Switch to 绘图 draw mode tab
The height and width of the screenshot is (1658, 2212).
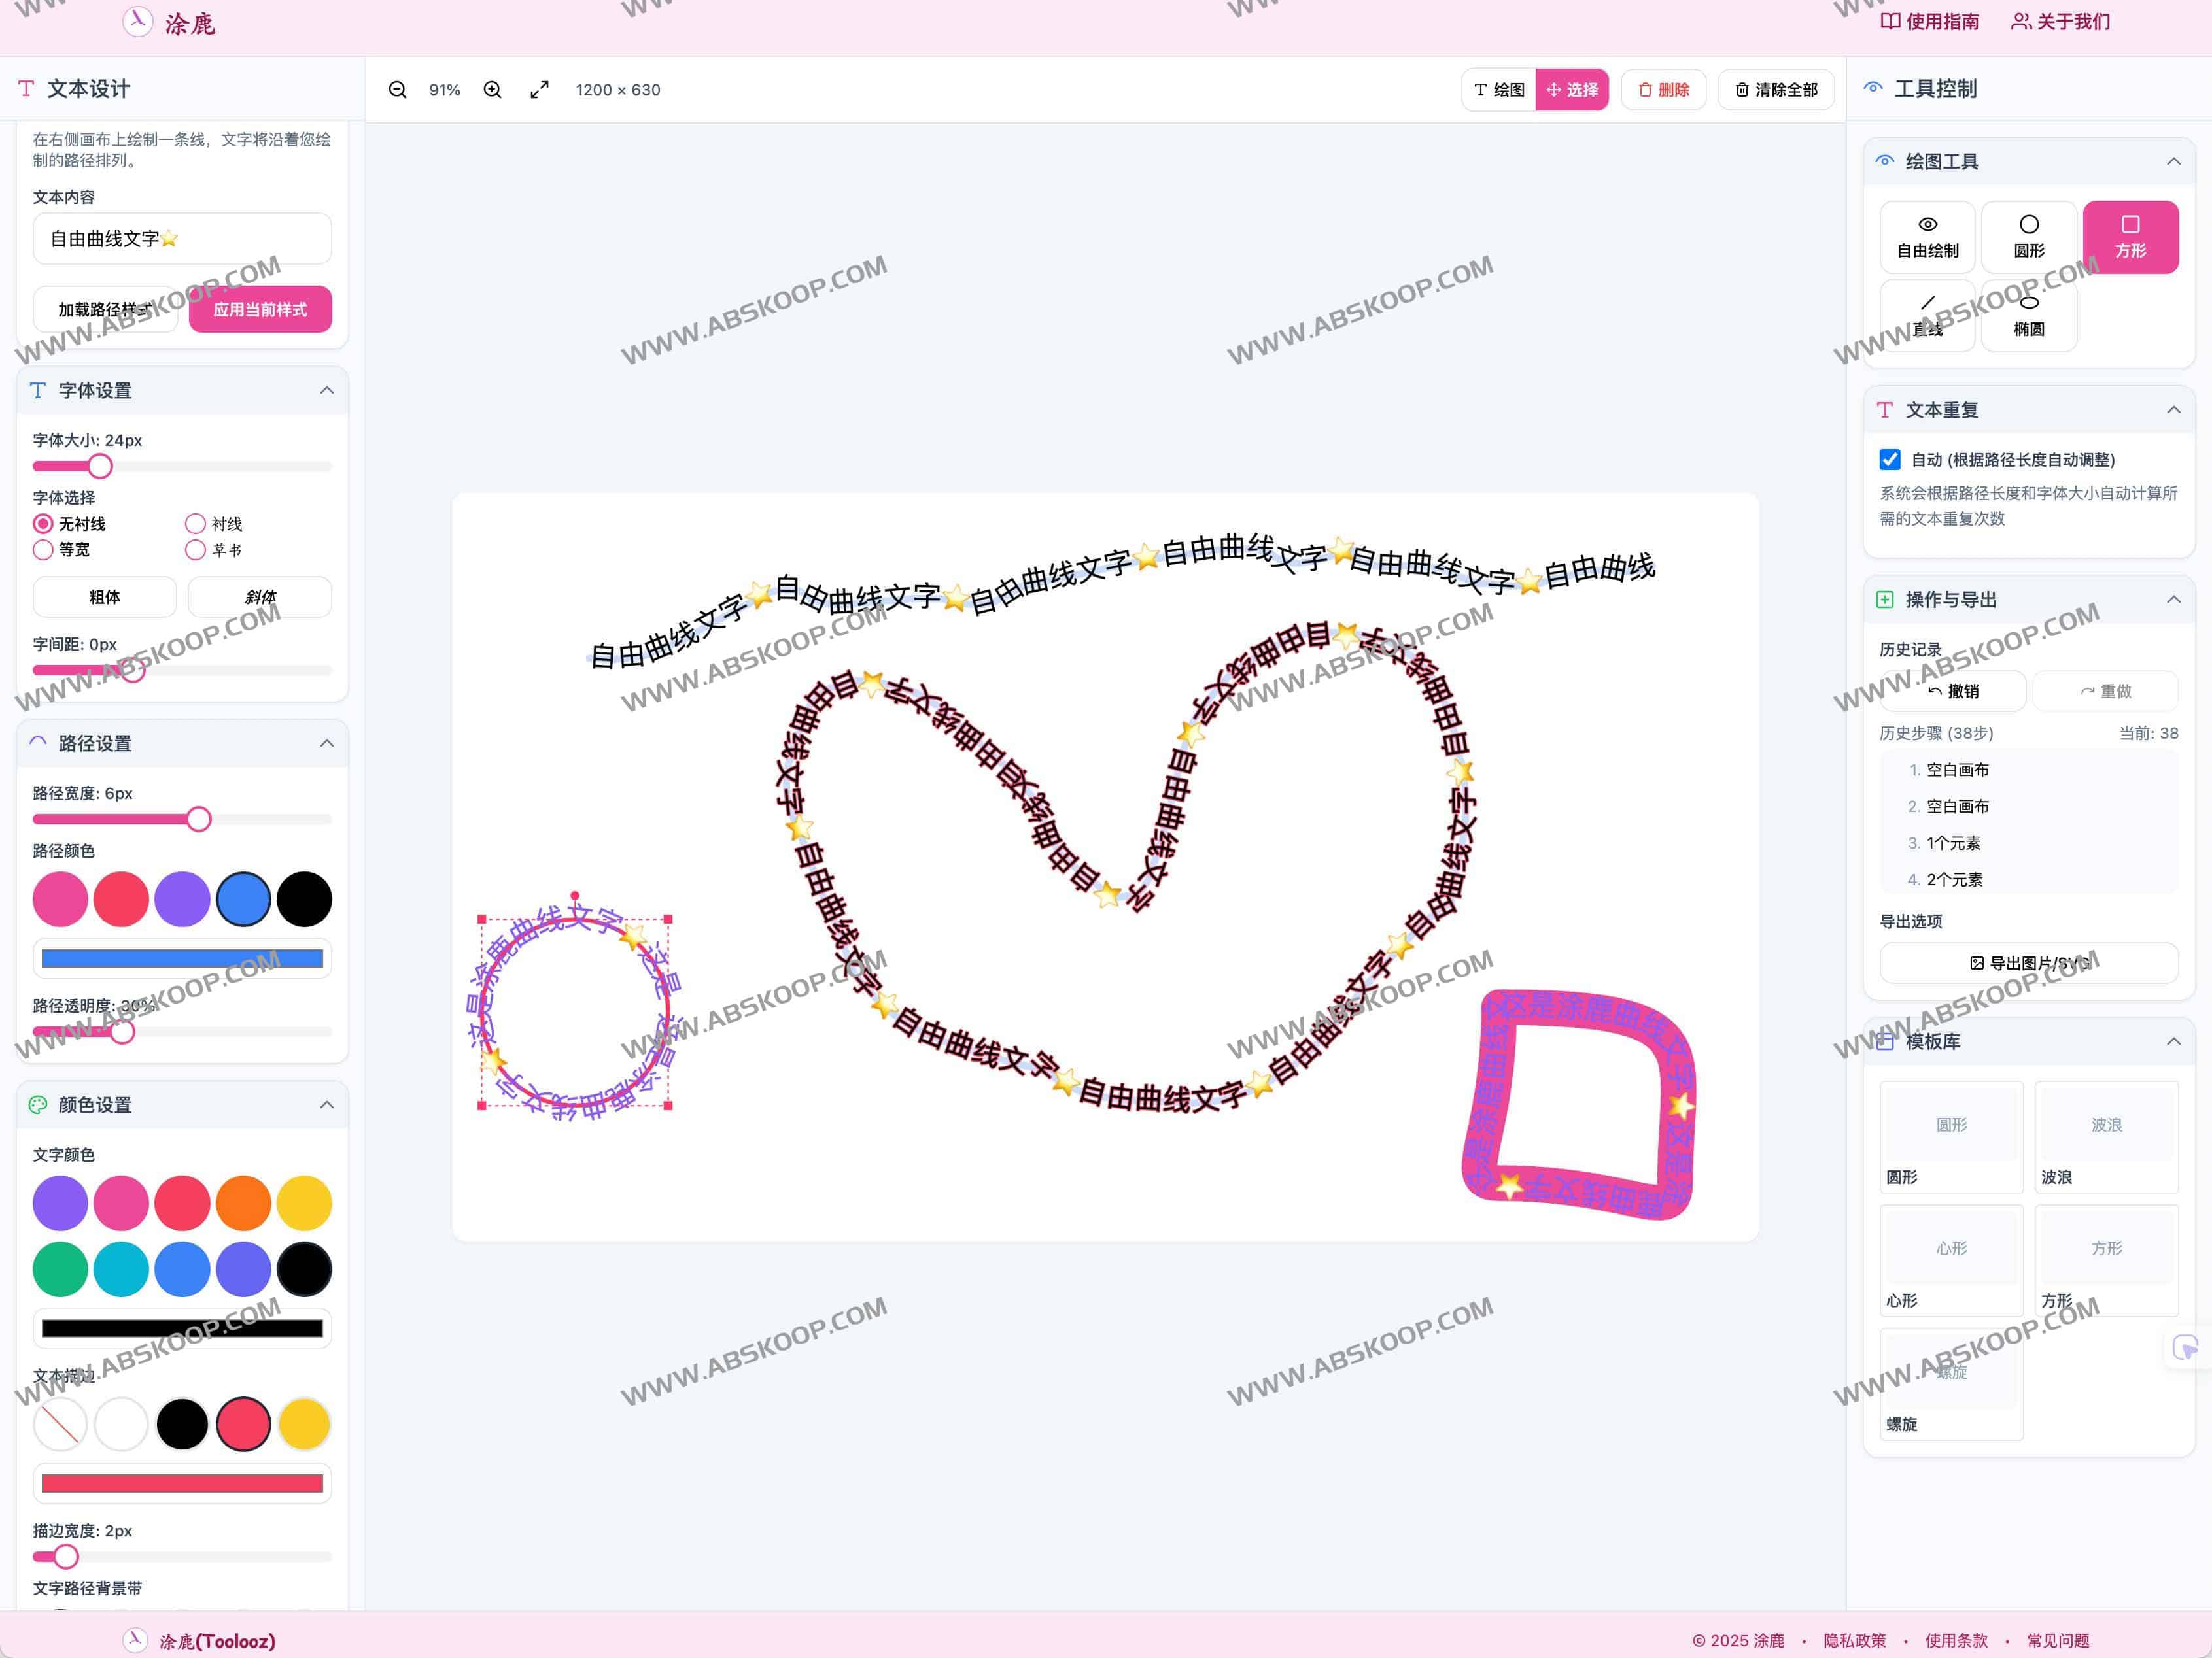pyautogui.click(x=1499, y=90)
